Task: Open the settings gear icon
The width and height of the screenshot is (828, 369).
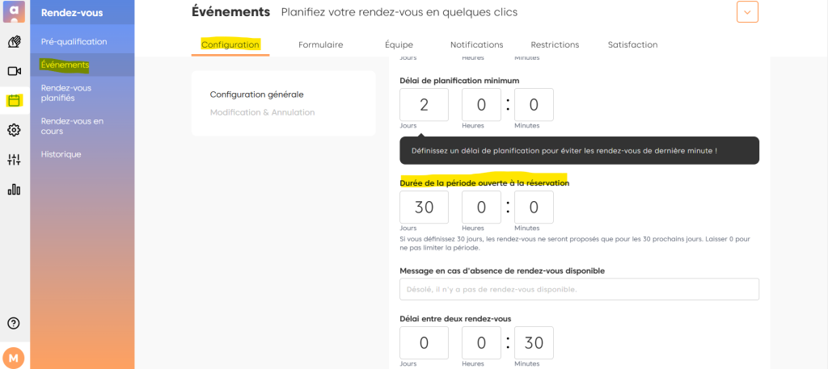Action: [14, 130]
